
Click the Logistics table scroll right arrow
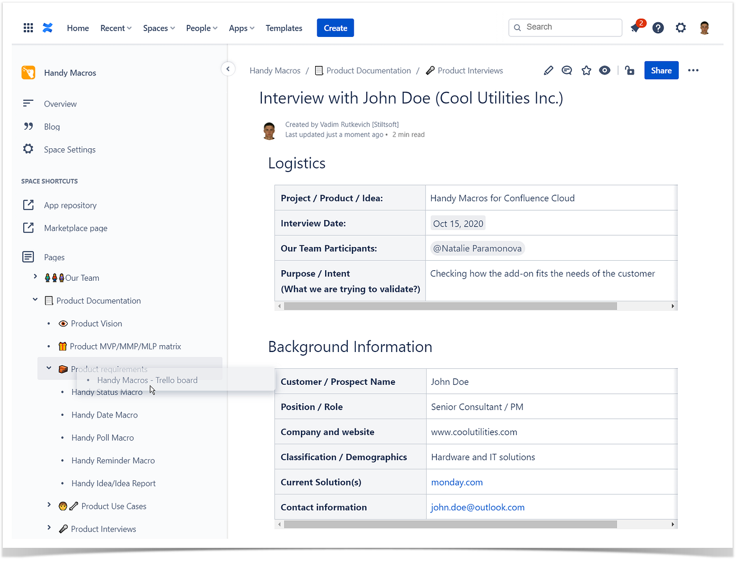pos(672,306)
